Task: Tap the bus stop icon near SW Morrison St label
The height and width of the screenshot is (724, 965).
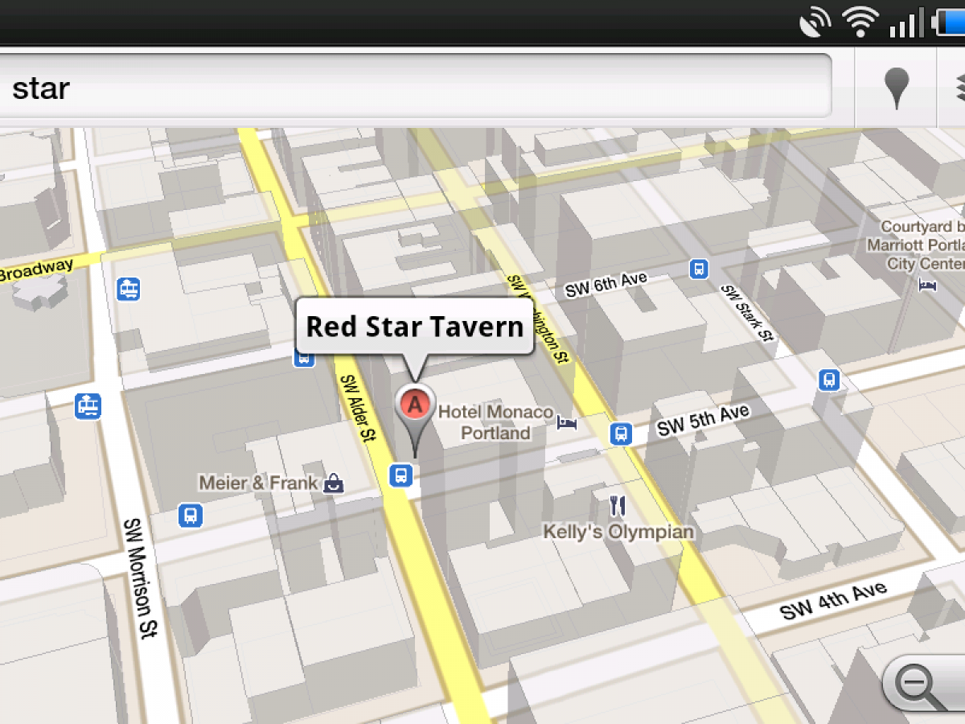Action: [190, 515]
